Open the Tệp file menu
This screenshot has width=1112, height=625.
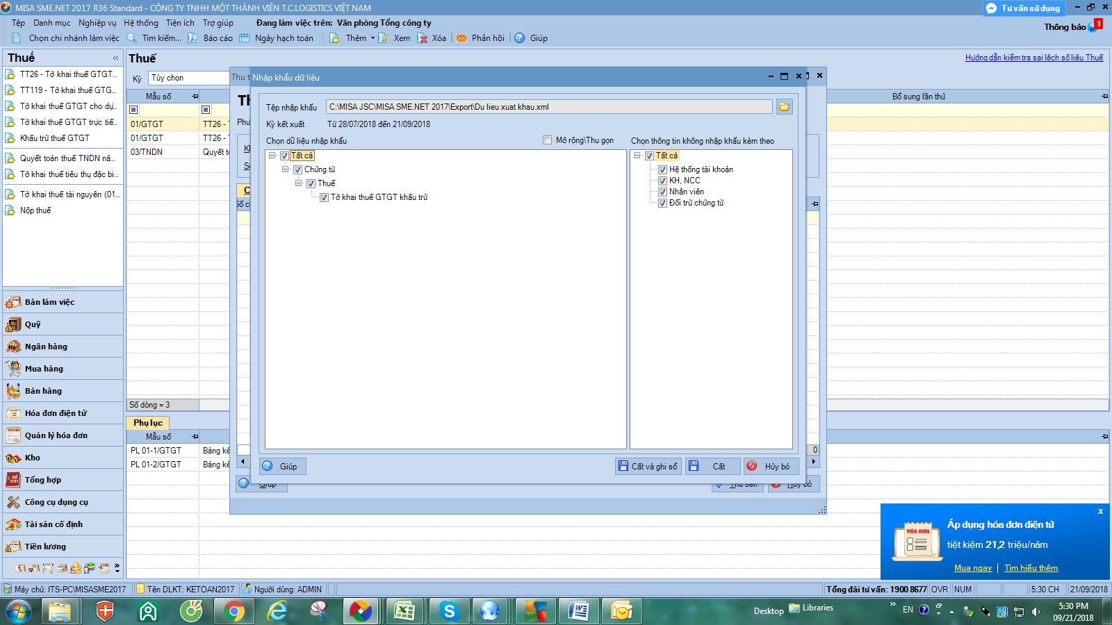pyautogui.click(x=18, y=23)
